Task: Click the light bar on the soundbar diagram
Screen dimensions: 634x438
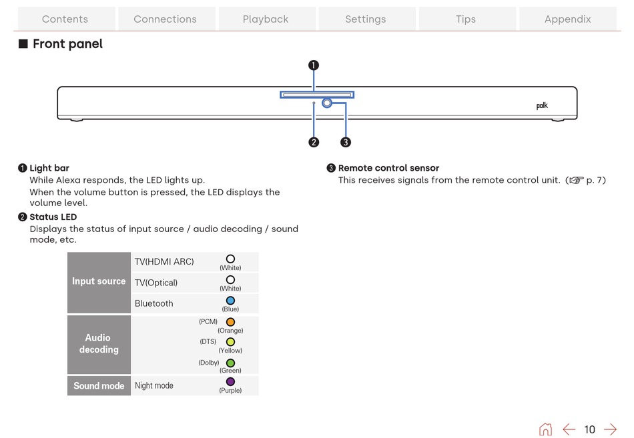Action: tap(317, 95)
